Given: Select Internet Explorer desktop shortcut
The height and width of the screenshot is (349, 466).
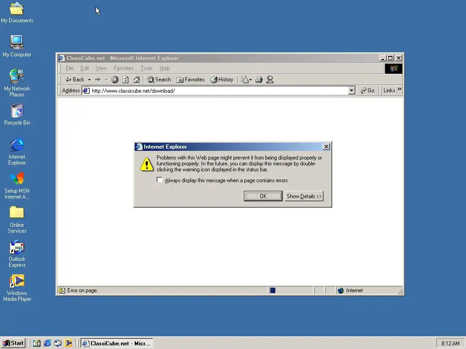Looking at the screenshot, I should (17, 151).
